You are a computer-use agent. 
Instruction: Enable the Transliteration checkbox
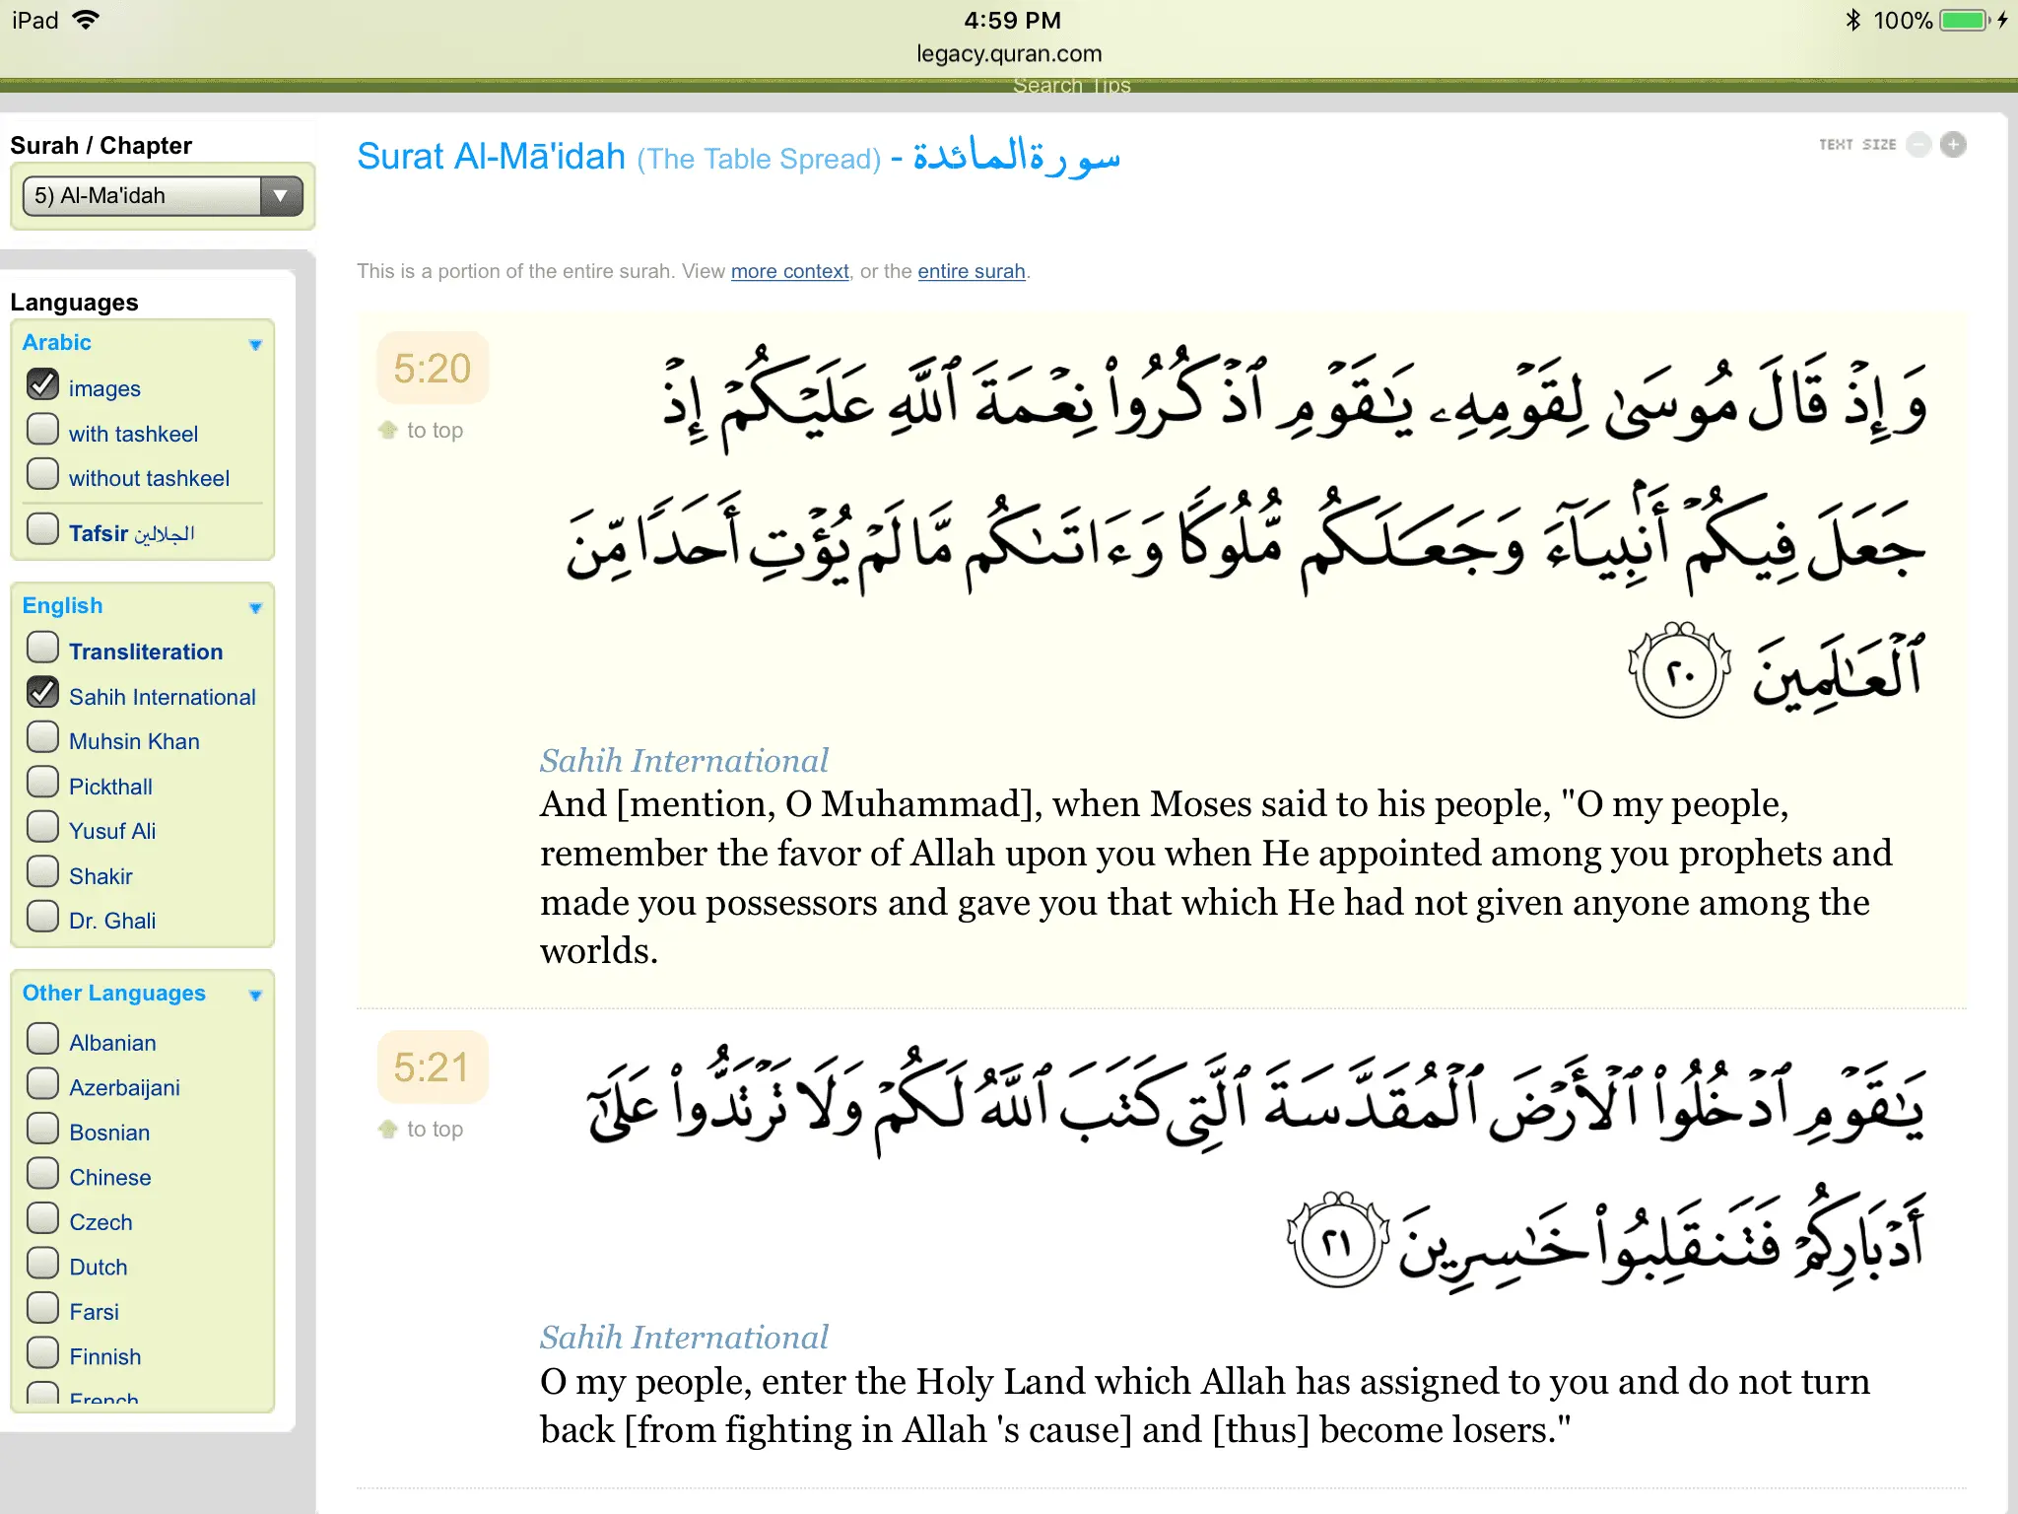pyautogui.click(x=42, y=649)
